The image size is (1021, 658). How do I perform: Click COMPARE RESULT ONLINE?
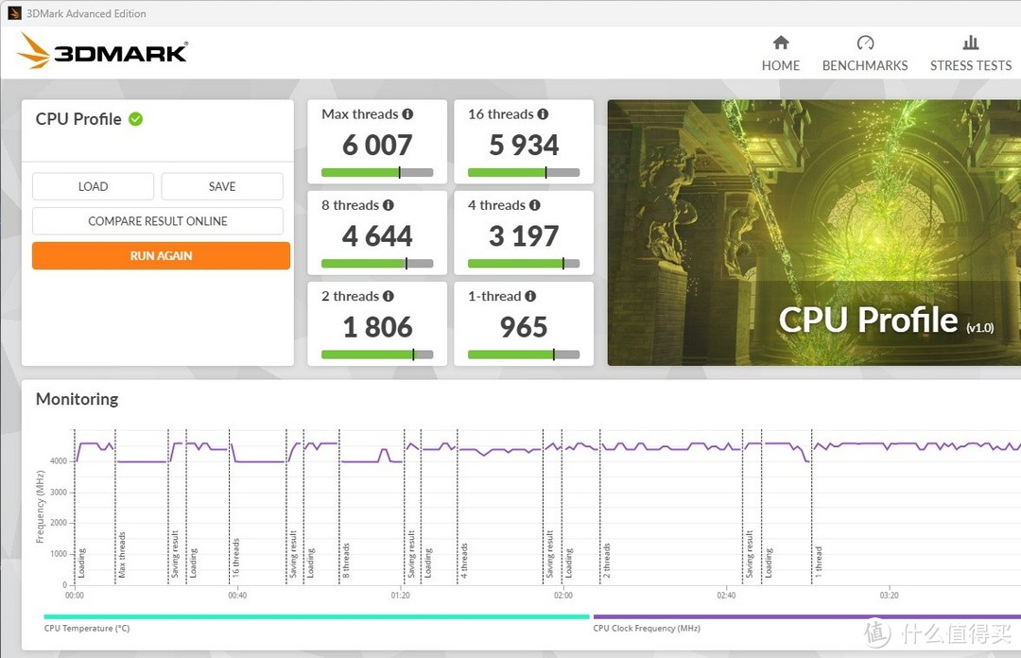(x=158, y=221)
